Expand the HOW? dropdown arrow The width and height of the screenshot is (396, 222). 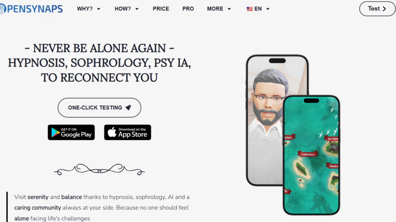click(137, 9)
